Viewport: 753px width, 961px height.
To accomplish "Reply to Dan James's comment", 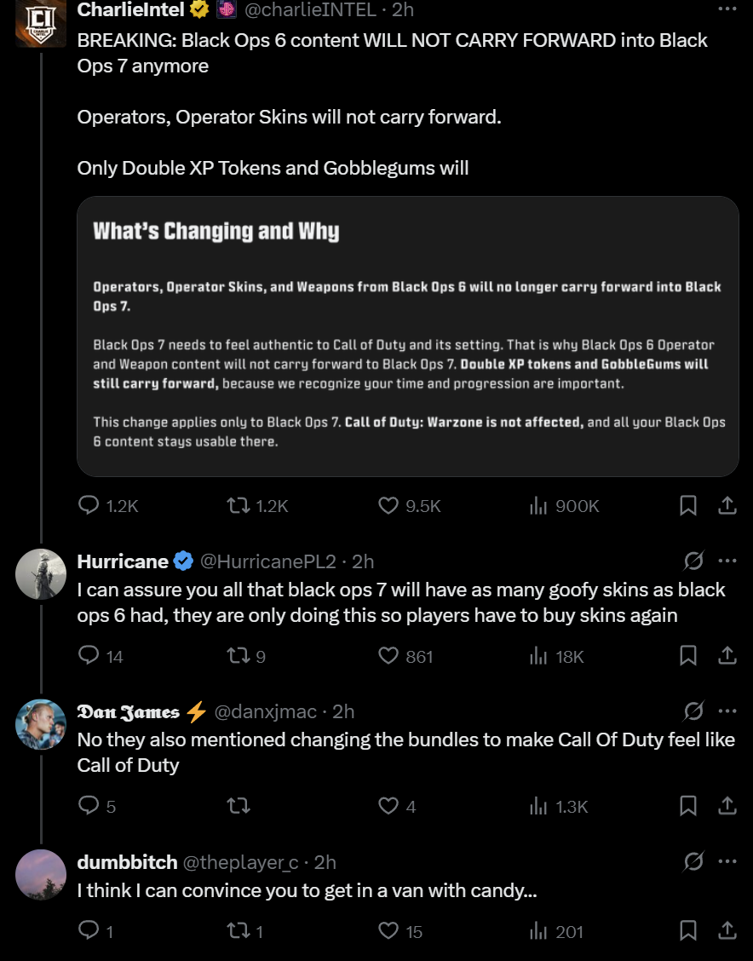I will (89, 805).
